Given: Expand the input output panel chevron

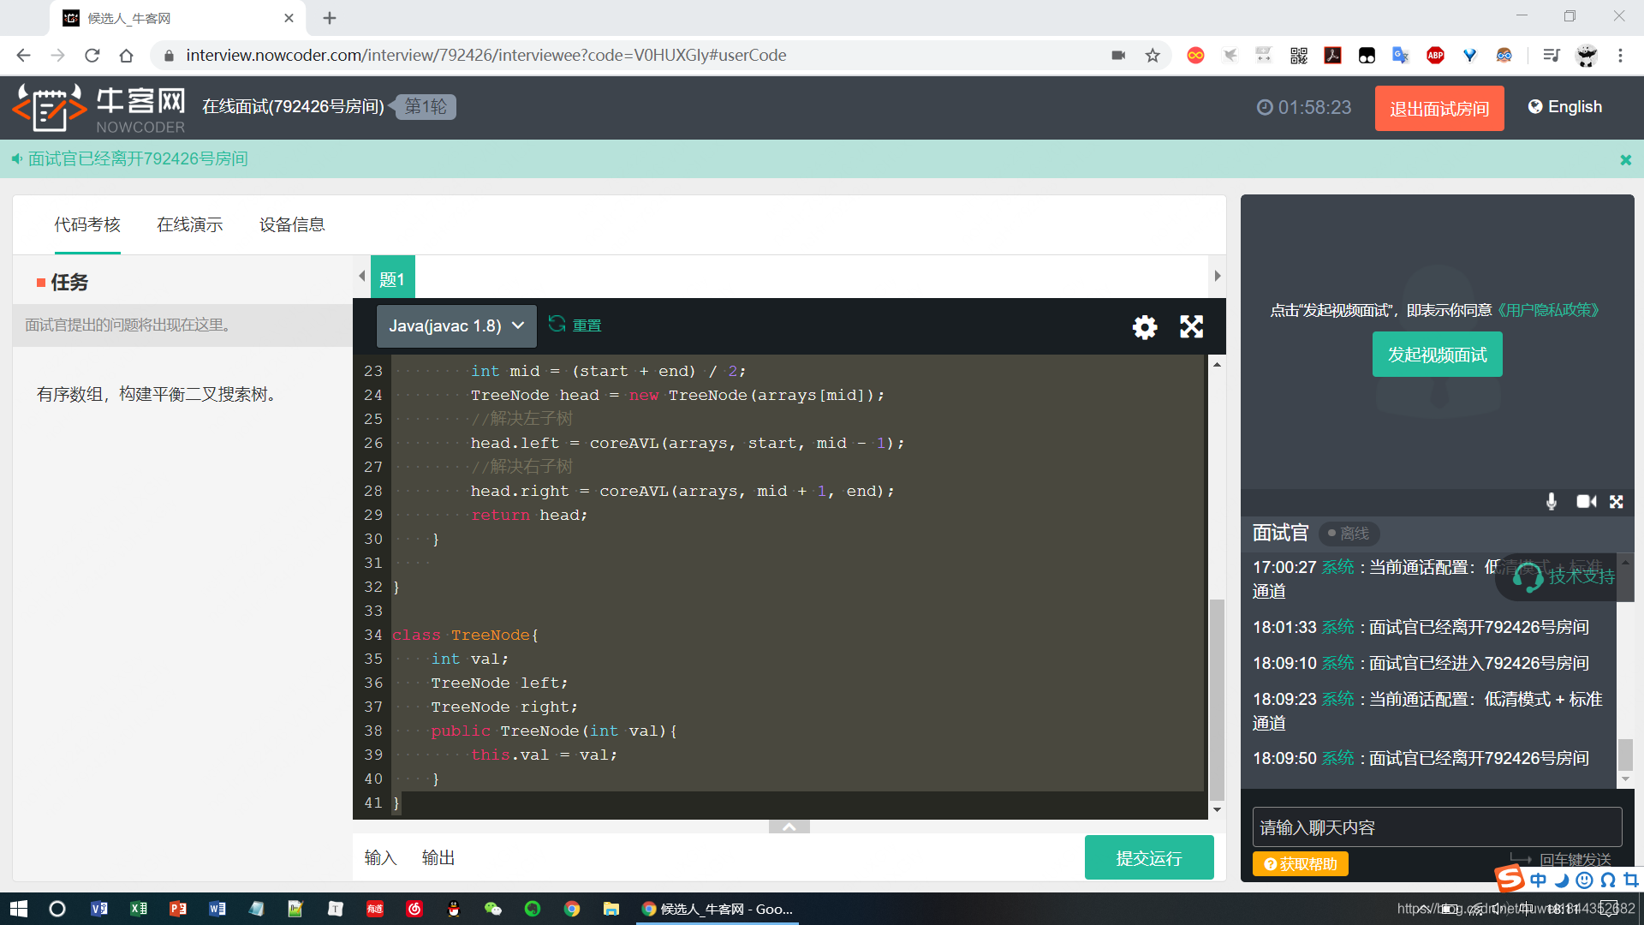Looking at the screenshot, I should 789,827.
